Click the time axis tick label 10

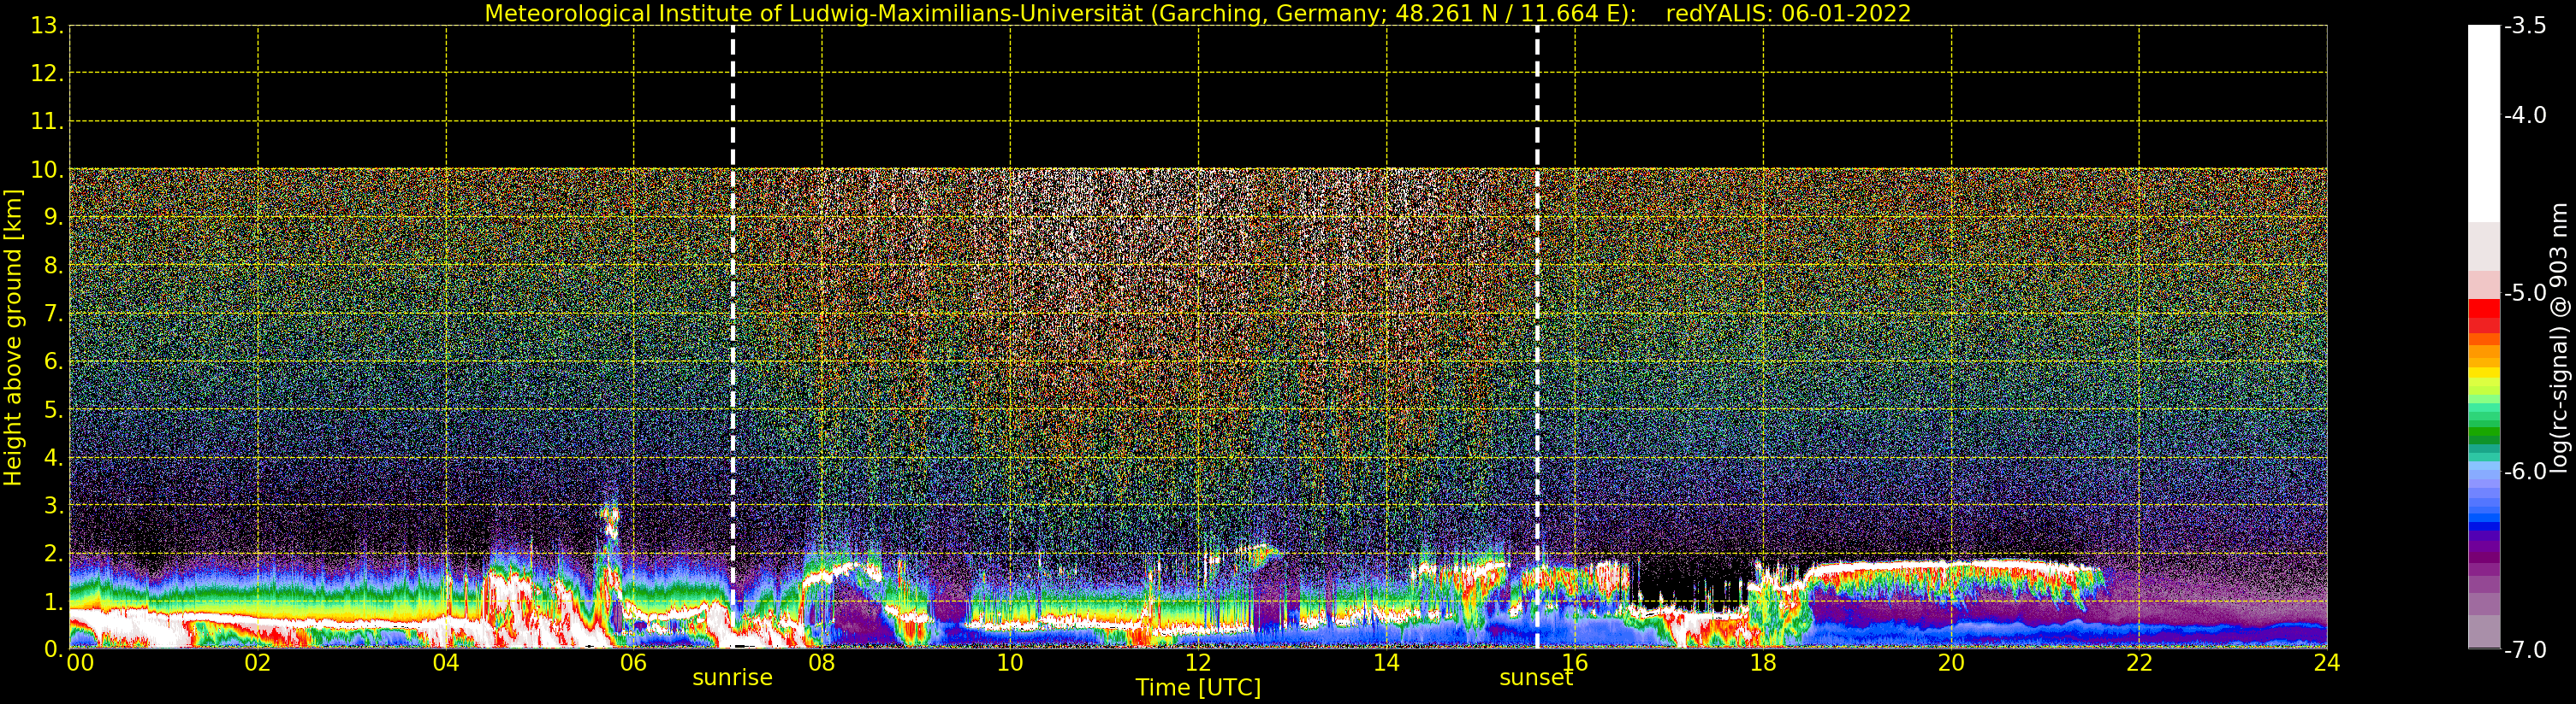(1010, 663)
